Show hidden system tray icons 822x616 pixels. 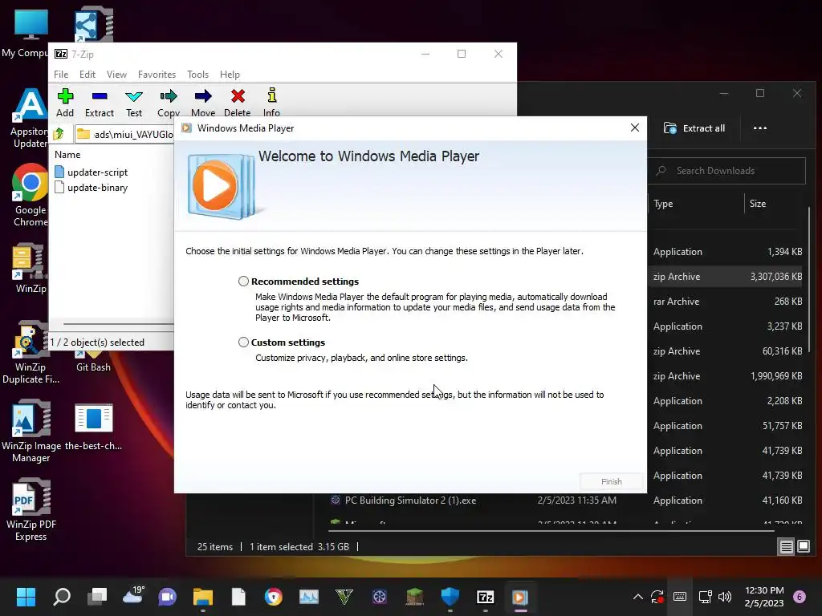pyautogui.click(x=638, y=597)
